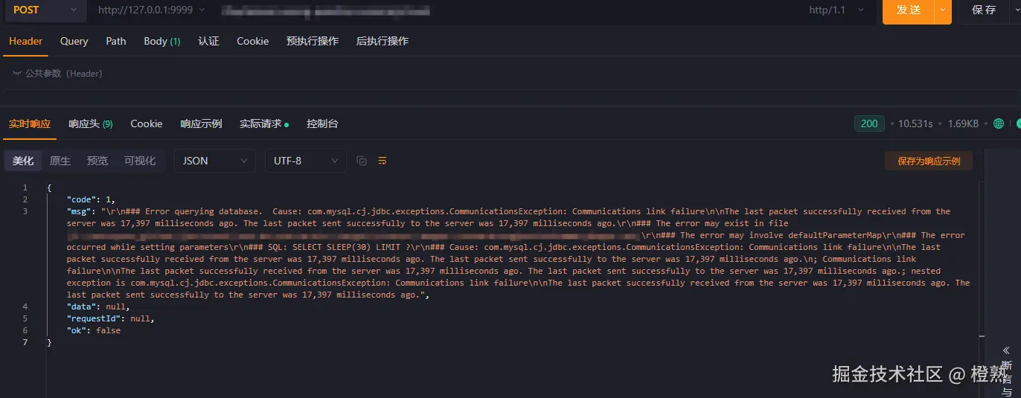The height and width of the screenshot is (398, 1021).
Task: Switch to the Header request tab
Action: (25, 41)
